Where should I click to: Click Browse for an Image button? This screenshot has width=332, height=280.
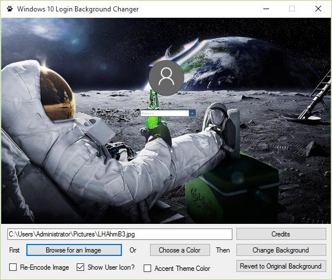point(74,250)
